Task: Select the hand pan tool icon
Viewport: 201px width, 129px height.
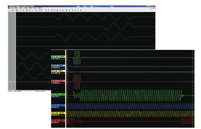Action: point(21,10)
